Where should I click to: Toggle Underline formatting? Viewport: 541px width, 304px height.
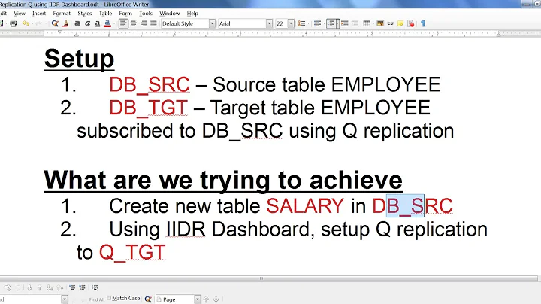[98, 23]
